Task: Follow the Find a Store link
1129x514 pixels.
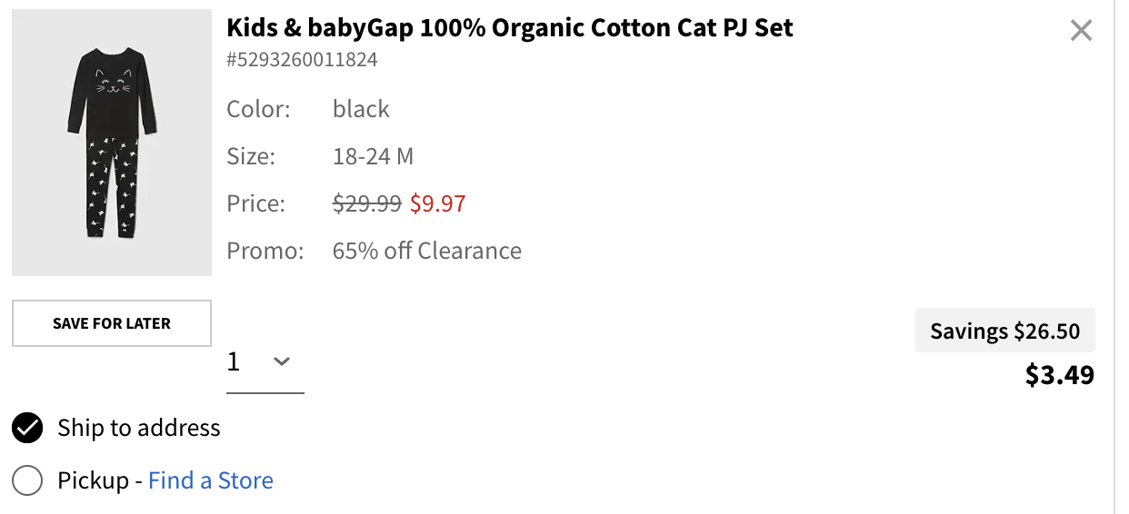Action: pyautogui.click(x=211, y=480)
